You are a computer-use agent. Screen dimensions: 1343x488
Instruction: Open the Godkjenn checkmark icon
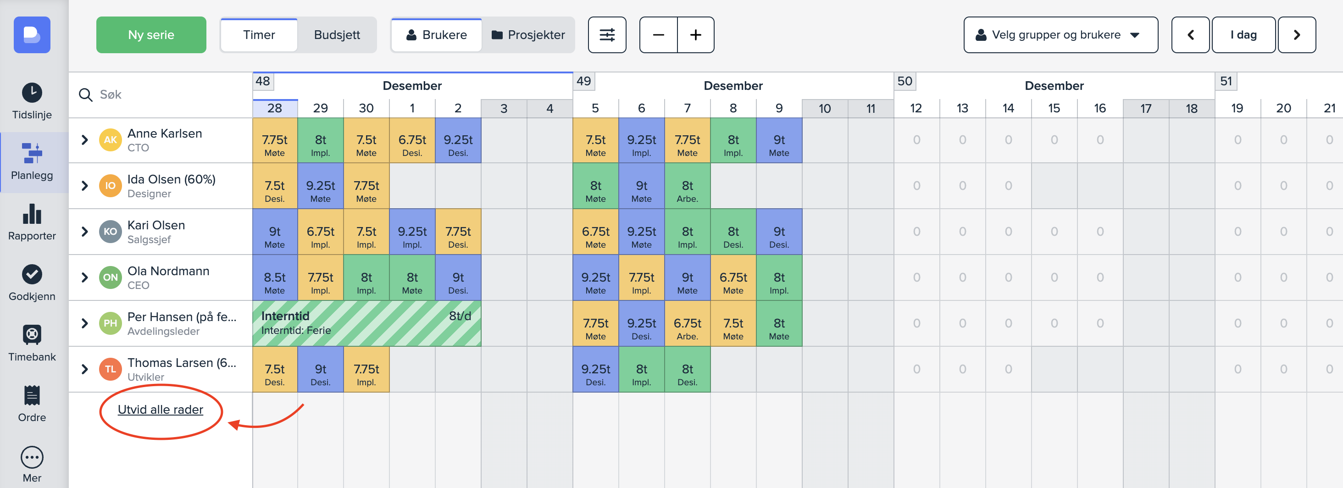point(32,274)
